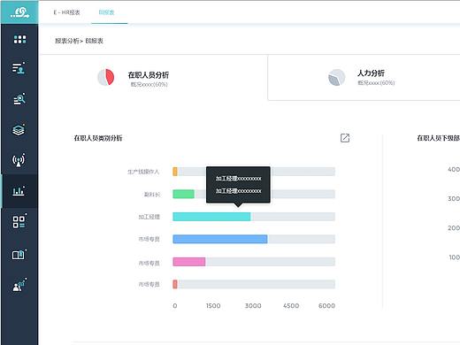Open the apps grid in the sidebar
The image size is (460, 345).
[19, 39]
